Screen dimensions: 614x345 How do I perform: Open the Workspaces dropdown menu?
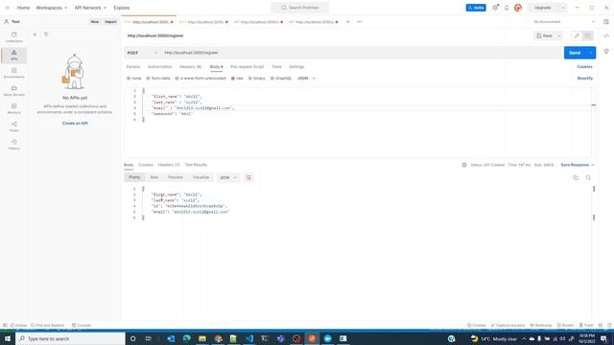(x=51, y=8)
